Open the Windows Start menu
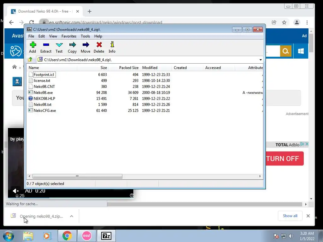 pos(9,236)
